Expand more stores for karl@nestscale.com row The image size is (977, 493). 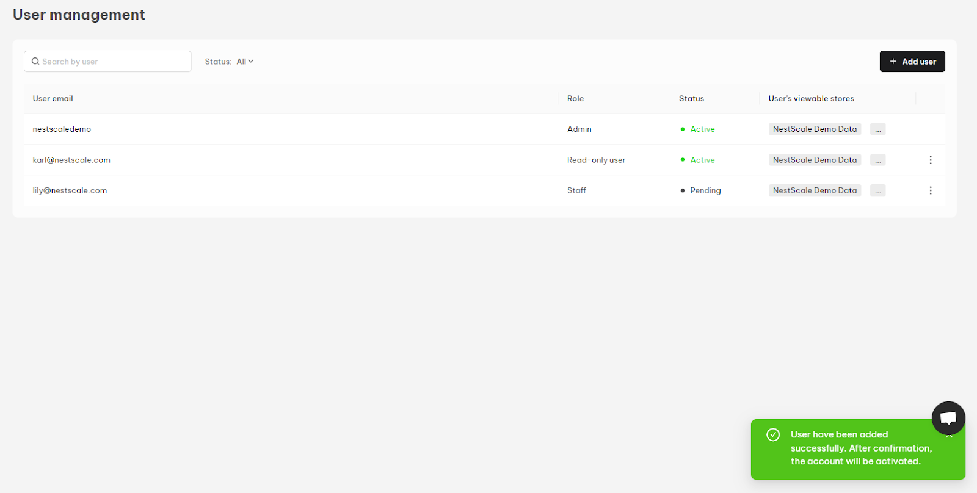coord(877,160)
